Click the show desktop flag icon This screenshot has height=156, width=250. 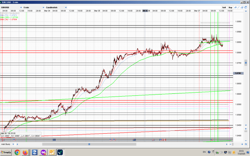(248, 152)
